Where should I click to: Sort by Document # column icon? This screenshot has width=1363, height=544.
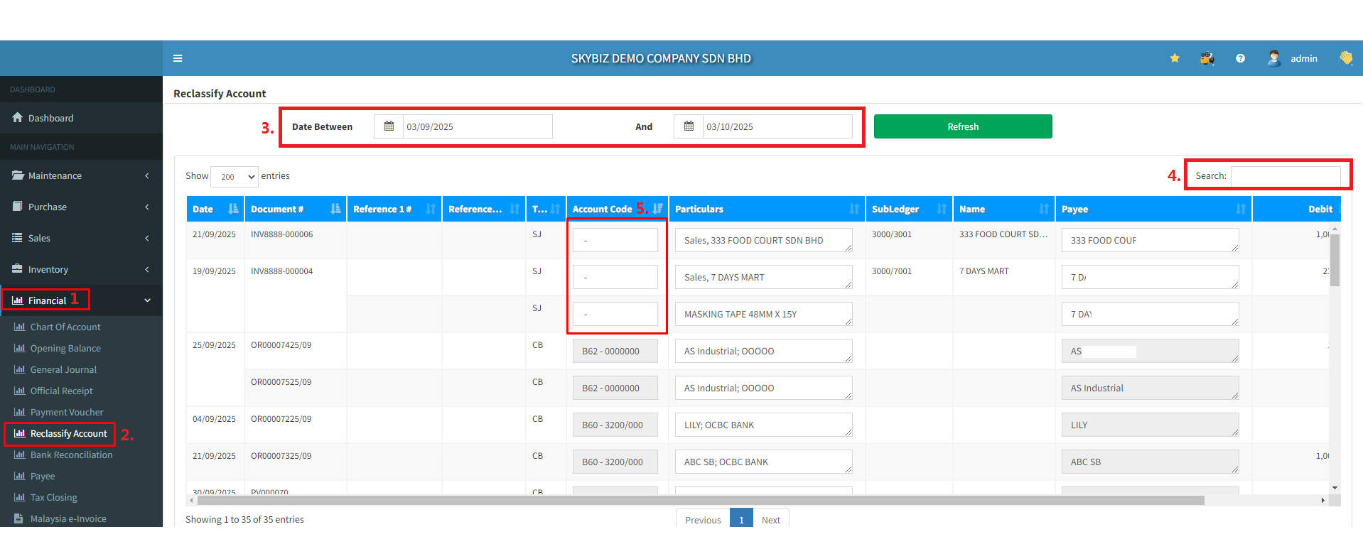(x=335, y=209)
